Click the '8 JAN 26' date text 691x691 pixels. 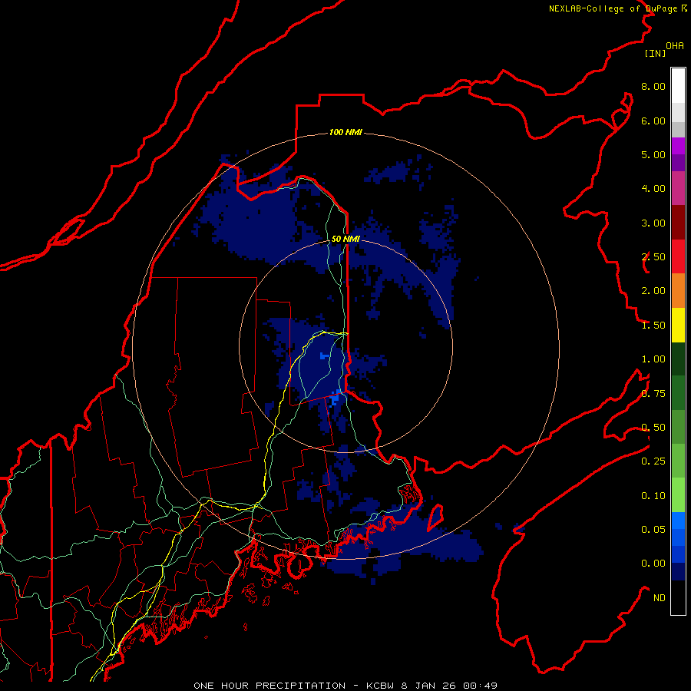point(430,686)
